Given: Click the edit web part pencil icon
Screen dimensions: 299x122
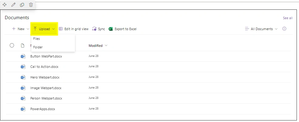Looking at the screenshot, I should 13,5.
